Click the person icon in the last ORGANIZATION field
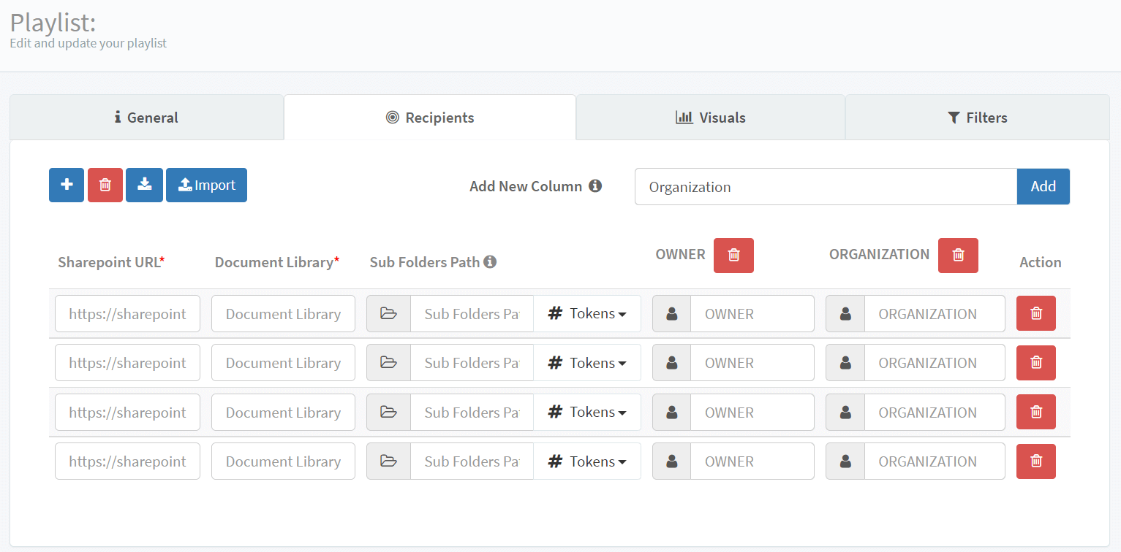The image size is (1121, 552). (x=845, y=461)
